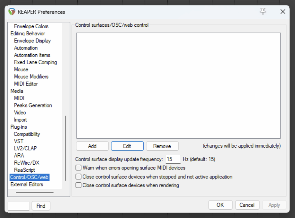Viewport: 295px width, 218px height.
Task: Open ReWire/DX preferences page
Action: pos(27,163)
